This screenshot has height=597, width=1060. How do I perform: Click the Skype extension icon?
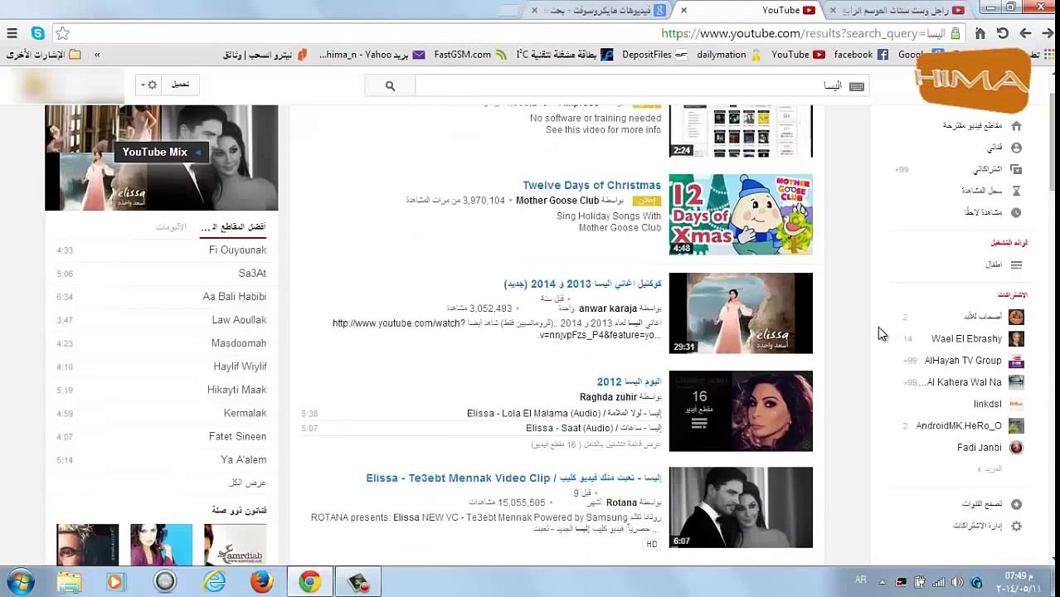click(37, 33)
